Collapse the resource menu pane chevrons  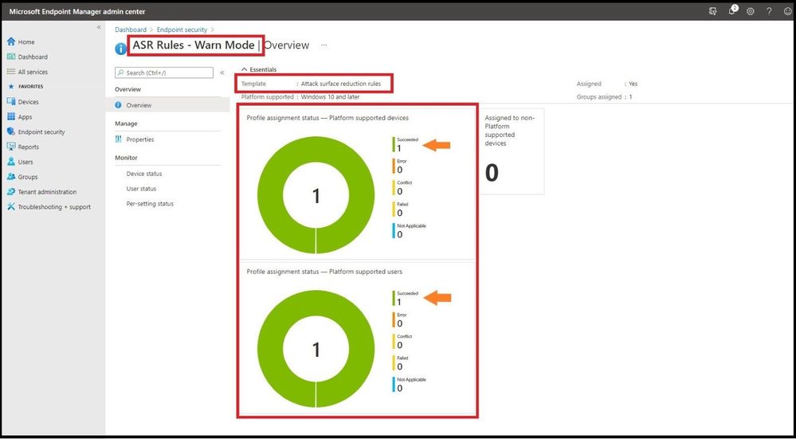coord(222,73)
